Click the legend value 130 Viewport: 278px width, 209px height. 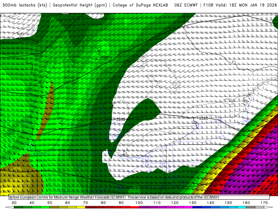click(x=193, y=203)
